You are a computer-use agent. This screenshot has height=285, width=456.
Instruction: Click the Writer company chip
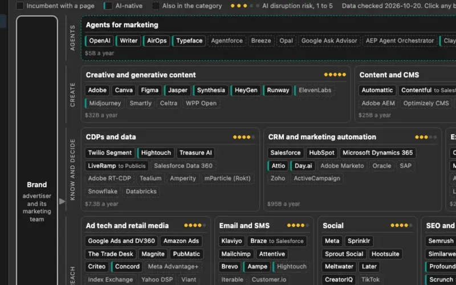(x=128, y=40)
